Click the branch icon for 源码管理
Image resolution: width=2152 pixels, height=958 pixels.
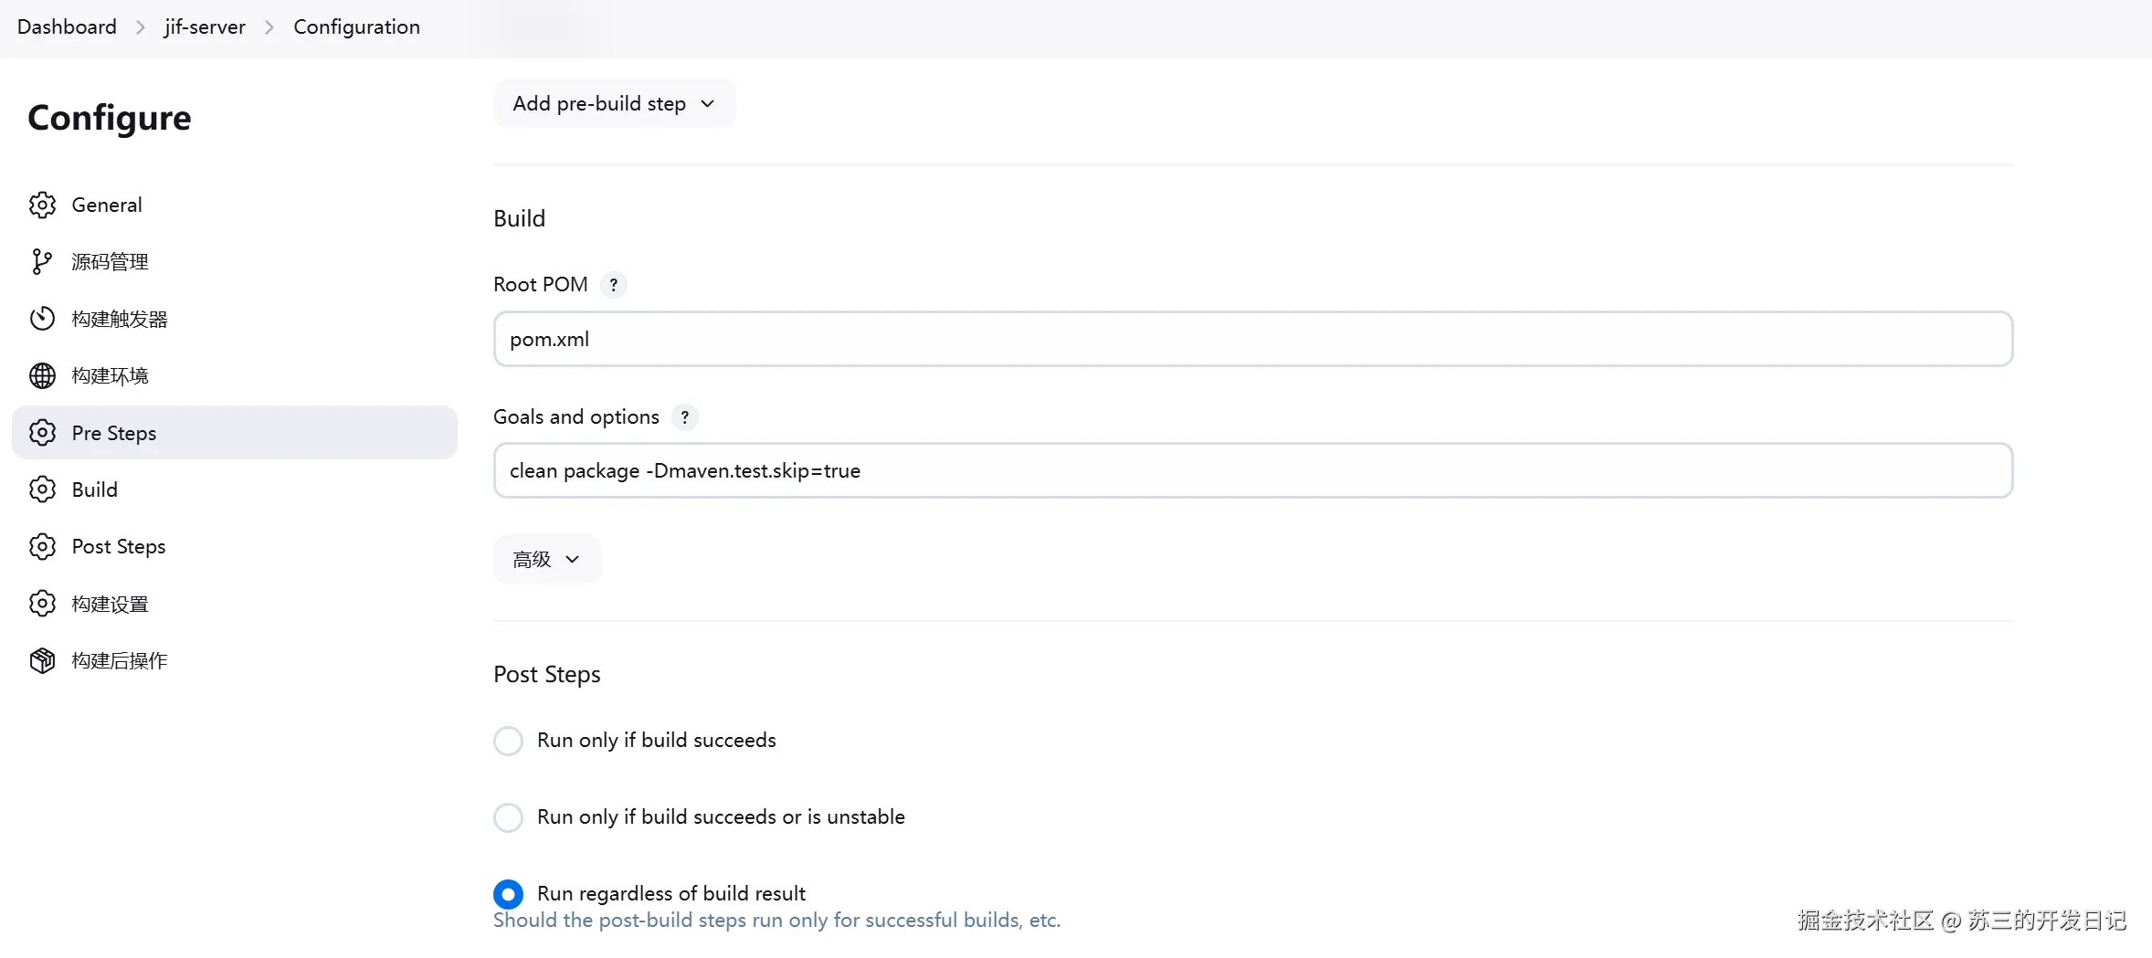[x=42, y=262]
